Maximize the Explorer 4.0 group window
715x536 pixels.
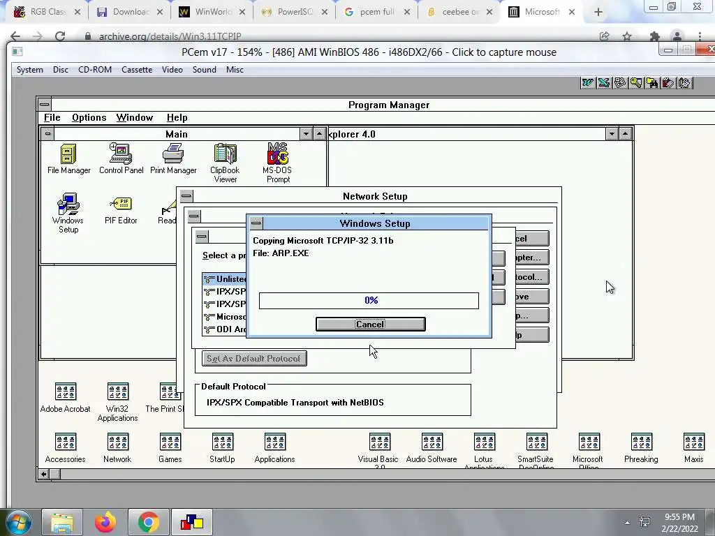[x=625, y=134]
